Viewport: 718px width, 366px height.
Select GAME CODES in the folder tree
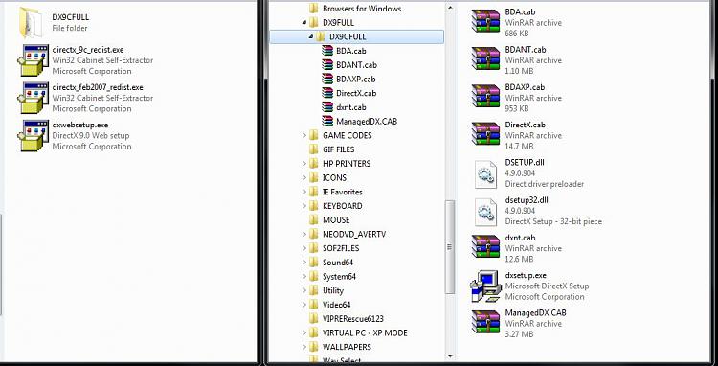click(348, 136)
